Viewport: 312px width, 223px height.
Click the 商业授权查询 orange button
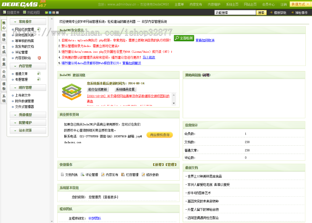159,135
